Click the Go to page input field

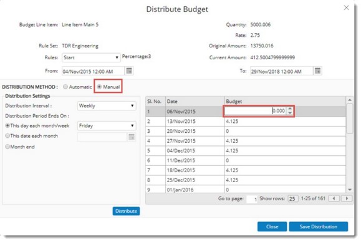252,199
